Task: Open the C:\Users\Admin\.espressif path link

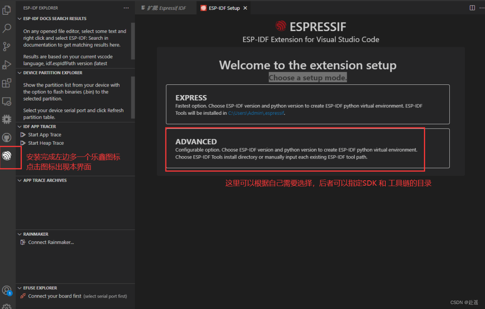Action: (x=256, y=113)
